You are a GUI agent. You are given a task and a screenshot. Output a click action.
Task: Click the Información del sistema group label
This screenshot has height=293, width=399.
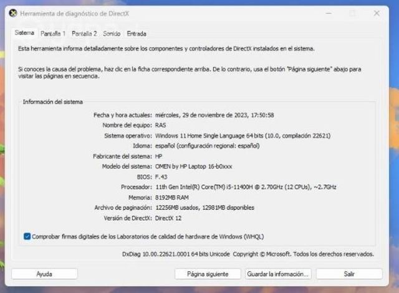53,102
